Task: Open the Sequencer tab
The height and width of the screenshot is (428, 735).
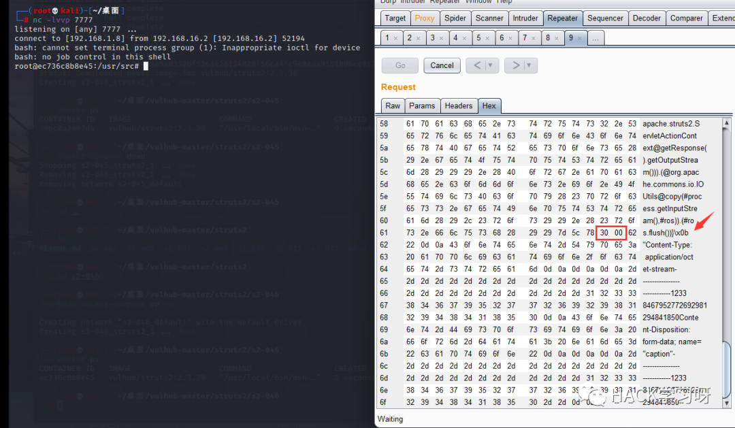Action: click(605, 18)
